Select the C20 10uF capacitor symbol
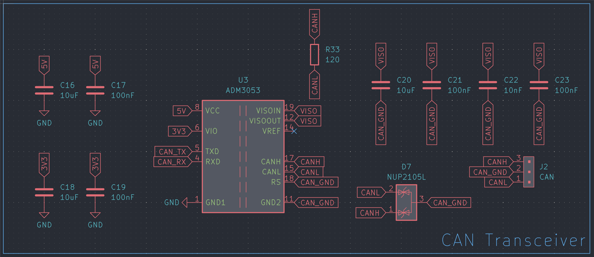This screenshot has width=594, height=257. click(381, 85)
